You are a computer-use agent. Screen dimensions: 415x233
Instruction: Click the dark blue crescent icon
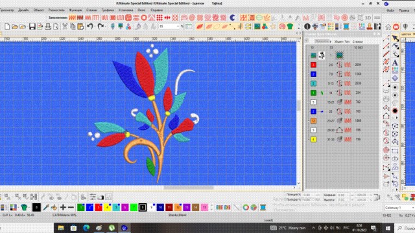pyautogui.click(x=232, y=17)
